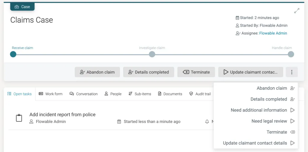308x152 pixels.
Task: Click the calendar icon next to Started
Action: (x=237, y=18)
